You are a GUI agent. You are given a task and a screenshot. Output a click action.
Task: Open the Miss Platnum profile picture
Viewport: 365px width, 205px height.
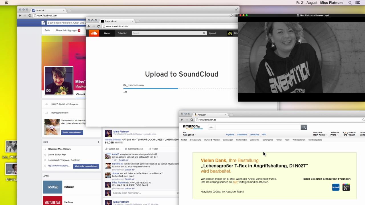click(59, 81)
